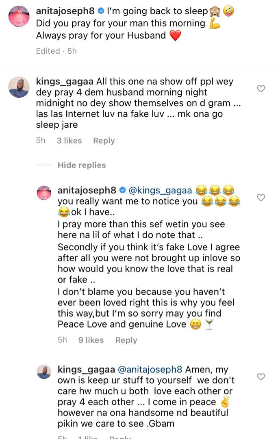Tap kings_gagaa's avatar beside the Amen reply
This screenshot has width=280, height=439.
tap(44, 372)
